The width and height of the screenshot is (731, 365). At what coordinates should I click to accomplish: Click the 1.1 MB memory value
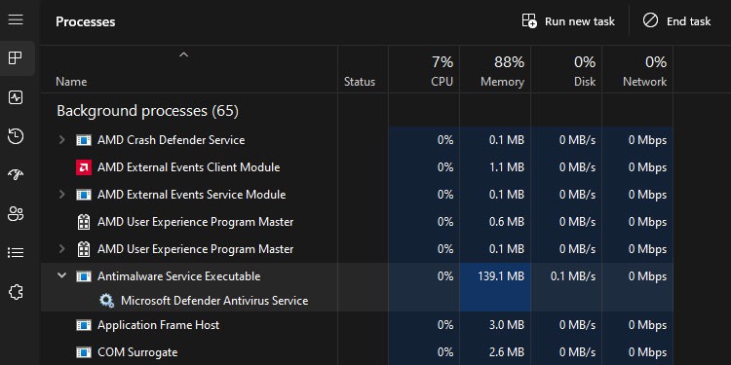coord(506,167)
